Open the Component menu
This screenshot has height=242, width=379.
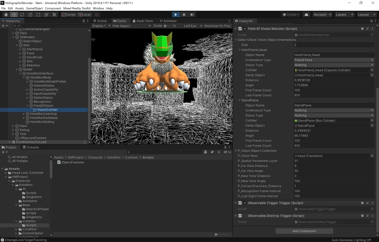tap(53, 9)
